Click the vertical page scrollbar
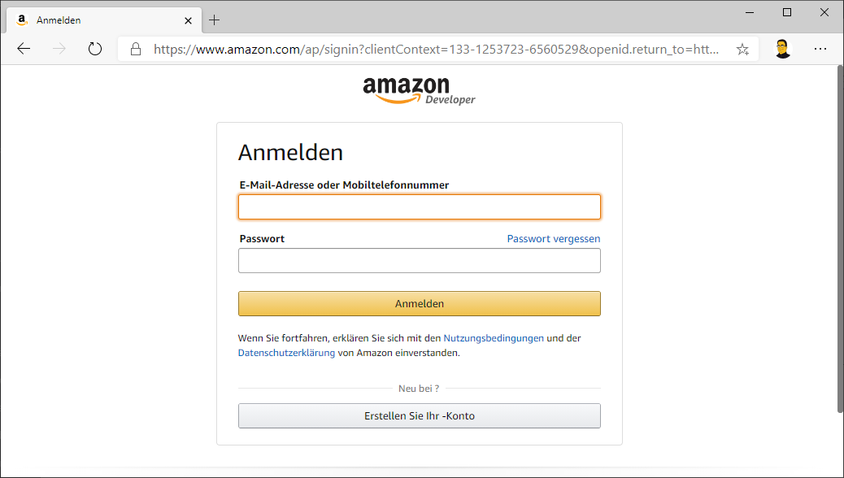This screenshot has height=478, width=844. click(840, 236)
